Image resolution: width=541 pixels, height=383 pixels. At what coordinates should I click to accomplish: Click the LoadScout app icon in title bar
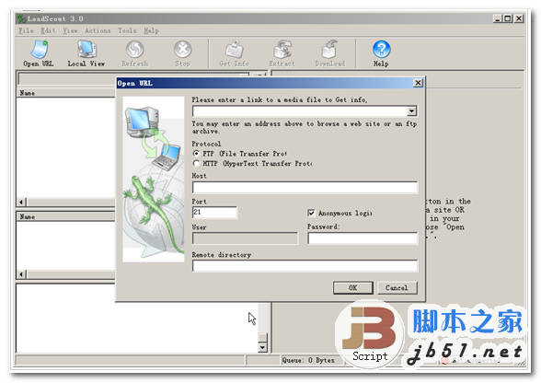point(21,18)
